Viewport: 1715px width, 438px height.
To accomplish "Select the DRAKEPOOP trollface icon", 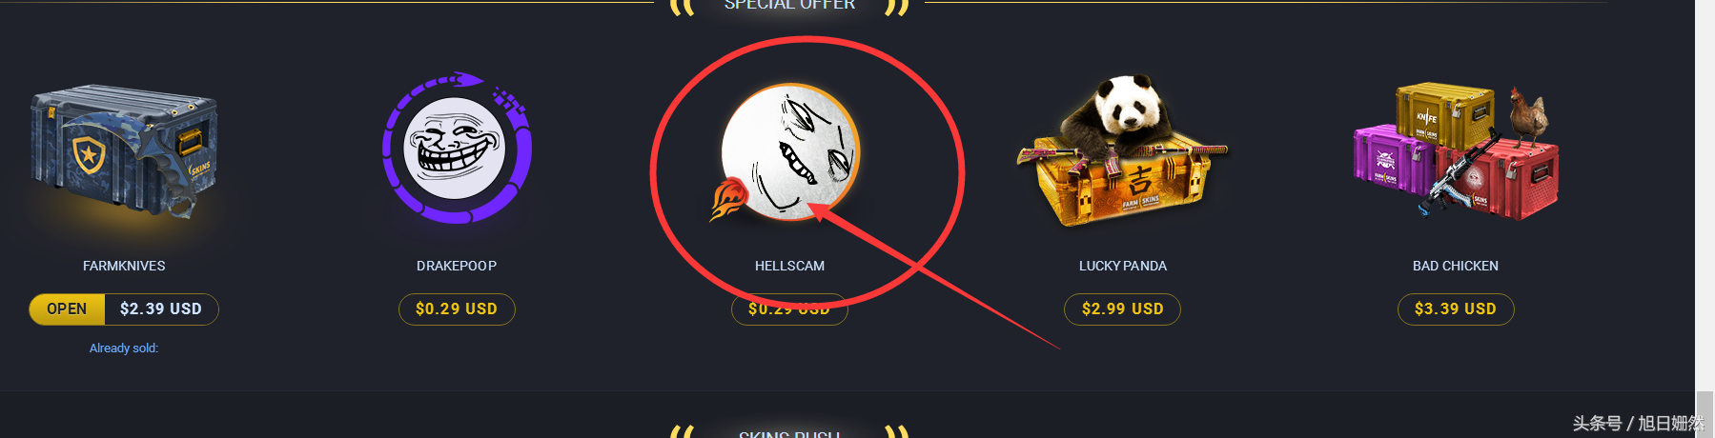I will [x=457, y=148].
